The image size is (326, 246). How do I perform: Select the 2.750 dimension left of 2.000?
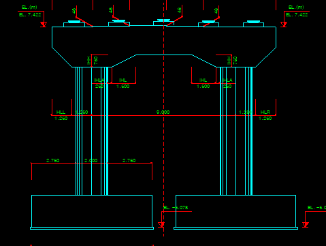(x=52, y=161)
